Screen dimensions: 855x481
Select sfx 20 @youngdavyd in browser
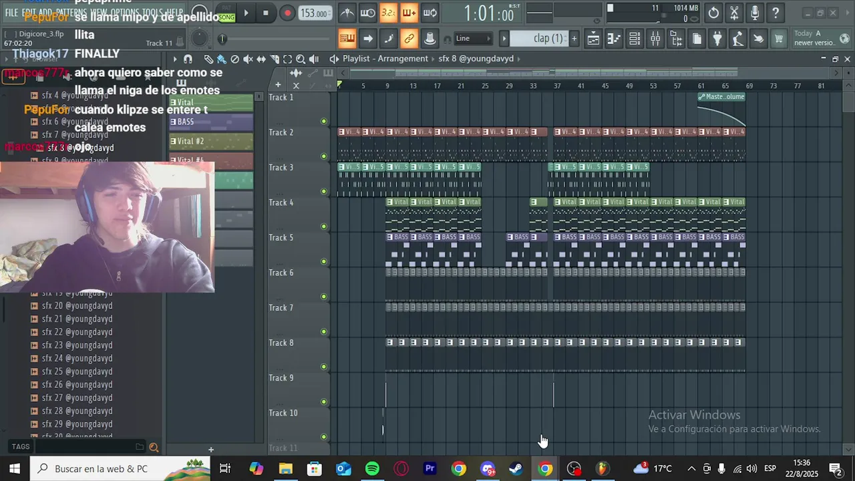(x=77, y=306)
